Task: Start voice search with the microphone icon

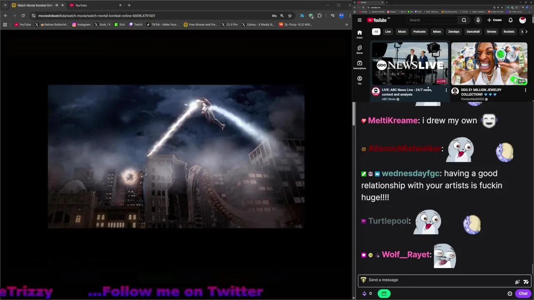Action: [478, 20]
